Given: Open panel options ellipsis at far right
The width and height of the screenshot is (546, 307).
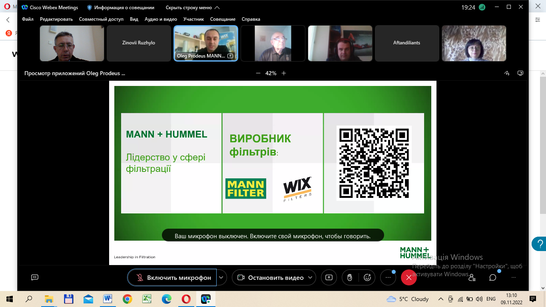Looking at the screenshot, I should point(514,277).
